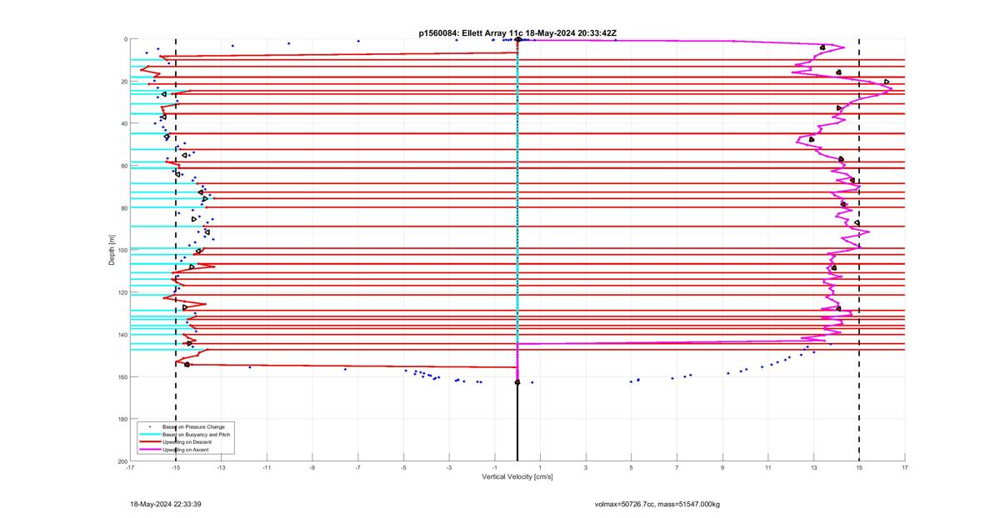1000x518 pixels.
Task: Click the x-axis tick label '11'
Action: click(768, 467)
